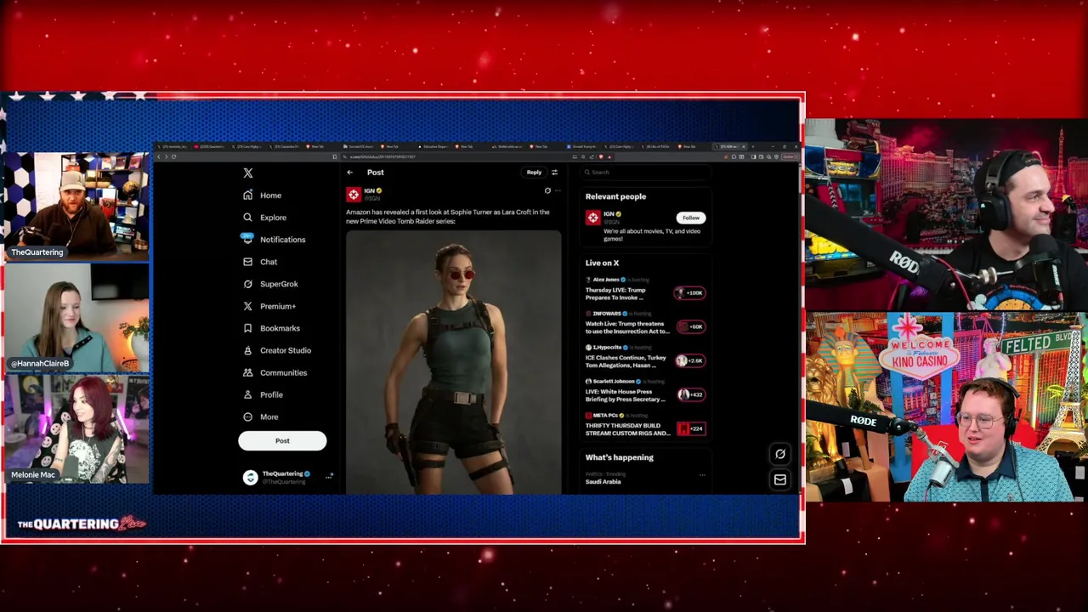Click the X logo in the sidebar

click(248, 173)
